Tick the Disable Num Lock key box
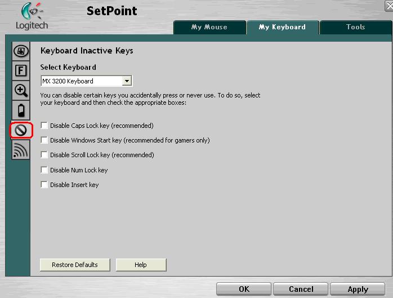 point(44,170)
